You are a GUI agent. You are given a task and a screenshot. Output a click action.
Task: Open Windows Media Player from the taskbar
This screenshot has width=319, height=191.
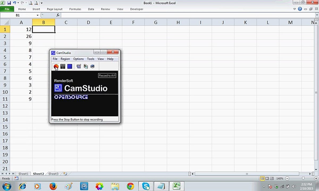coord(38,186)
